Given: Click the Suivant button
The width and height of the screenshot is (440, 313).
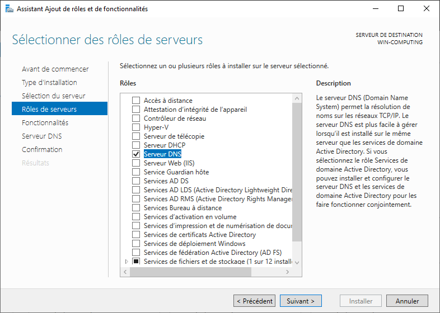Looking at the screenshot, I should point(301,301).
